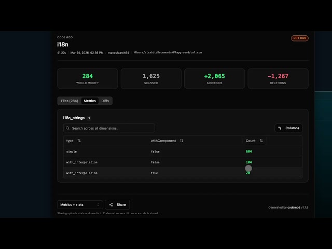Click the count value 604
Viewport: 332px width, 249px height.
pos(249,151)
